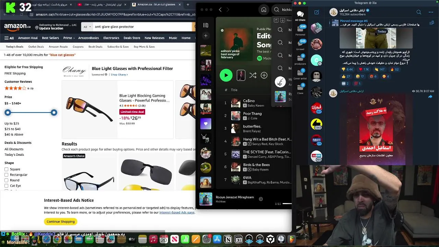The image size is (439, 247).
Task: Open Telegram producers folder
Action: [x=300, y=59]
